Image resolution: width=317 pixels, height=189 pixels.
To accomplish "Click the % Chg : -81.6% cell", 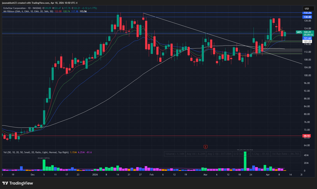I will click(x=261, y=154).
